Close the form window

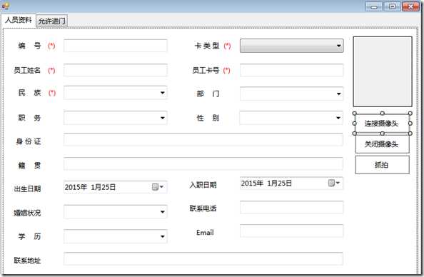(x=410, y=6)
